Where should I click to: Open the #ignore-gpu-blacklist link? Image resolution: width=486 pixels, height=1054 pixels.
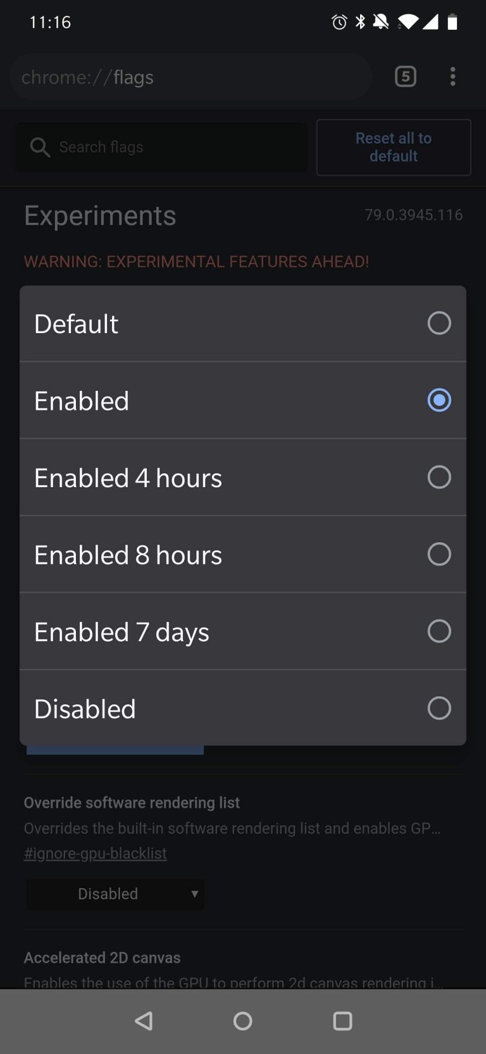(95, 853)
